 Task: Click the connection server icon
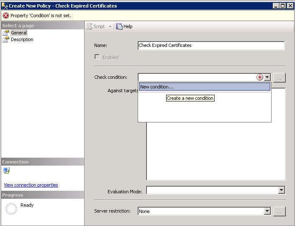point(6,171)
